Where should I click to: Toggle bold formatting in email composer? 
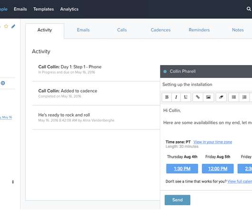click(x=167, y=97)
